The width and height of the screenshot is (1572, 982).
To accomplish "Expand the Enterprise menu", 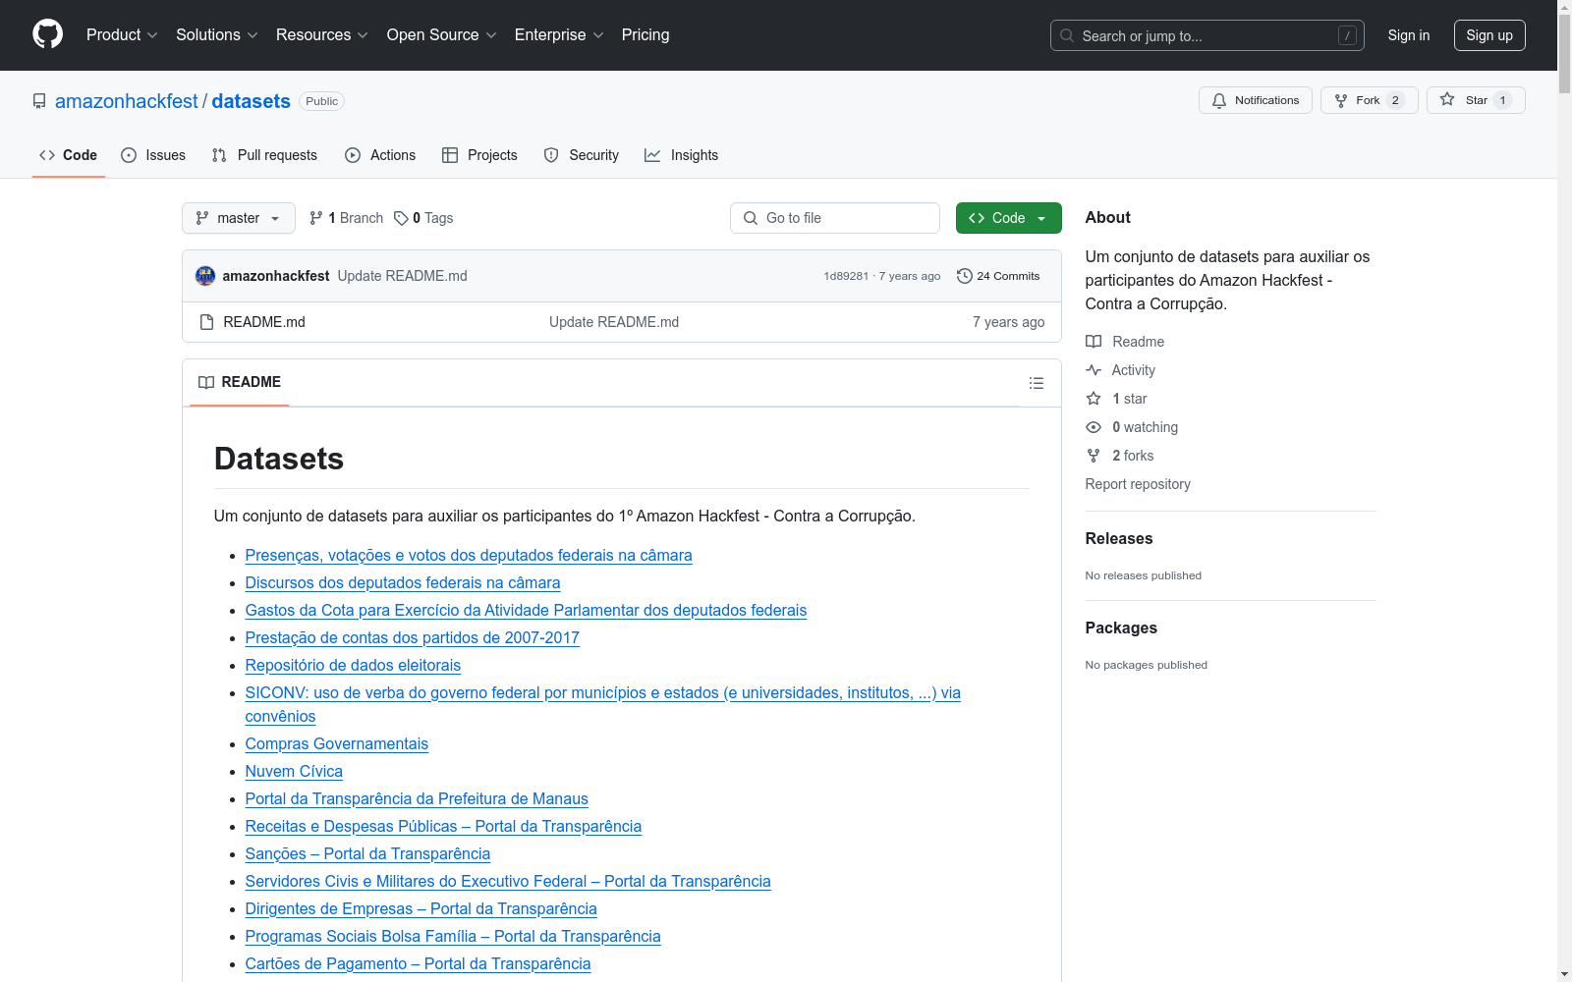I will pos(559,35).
